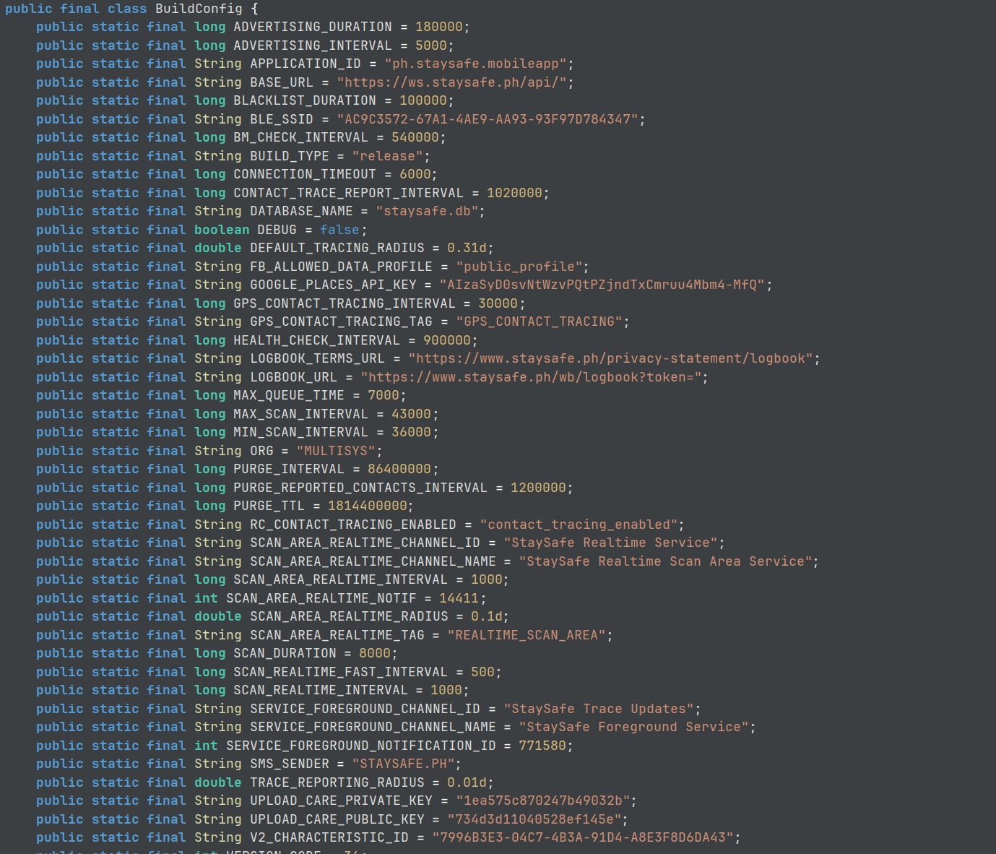
Task: Click the MIN_SCAN_INTERVAL constant name
Action: [x=300, y=432]
